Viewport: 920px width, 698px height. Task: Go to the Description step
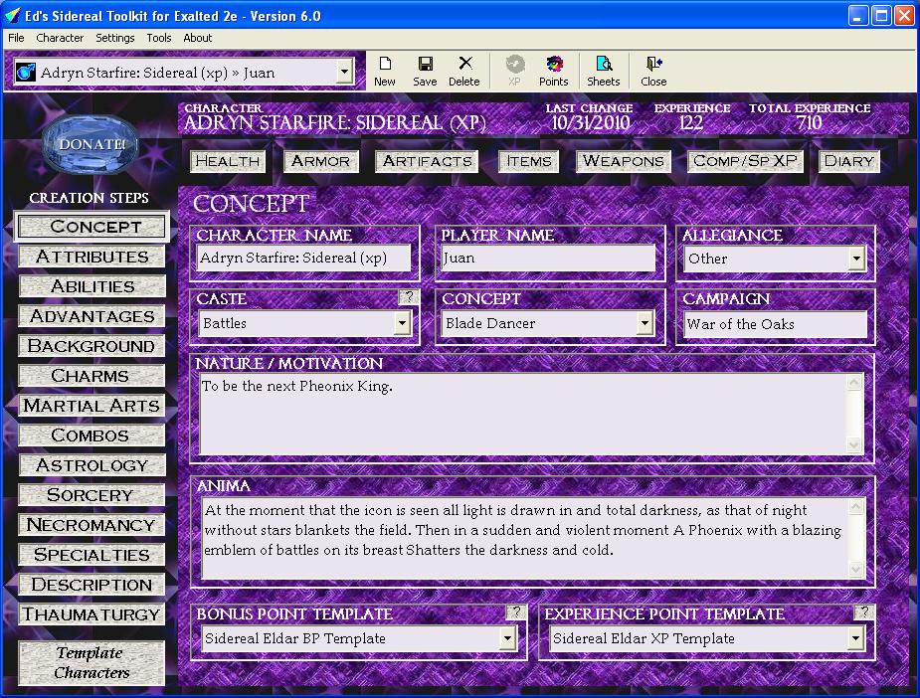[92, 585]
